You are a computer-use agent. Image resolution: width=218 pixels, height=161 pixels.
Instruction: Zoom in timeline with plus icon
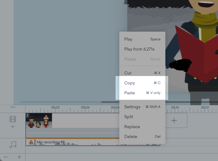coord(19,157)
